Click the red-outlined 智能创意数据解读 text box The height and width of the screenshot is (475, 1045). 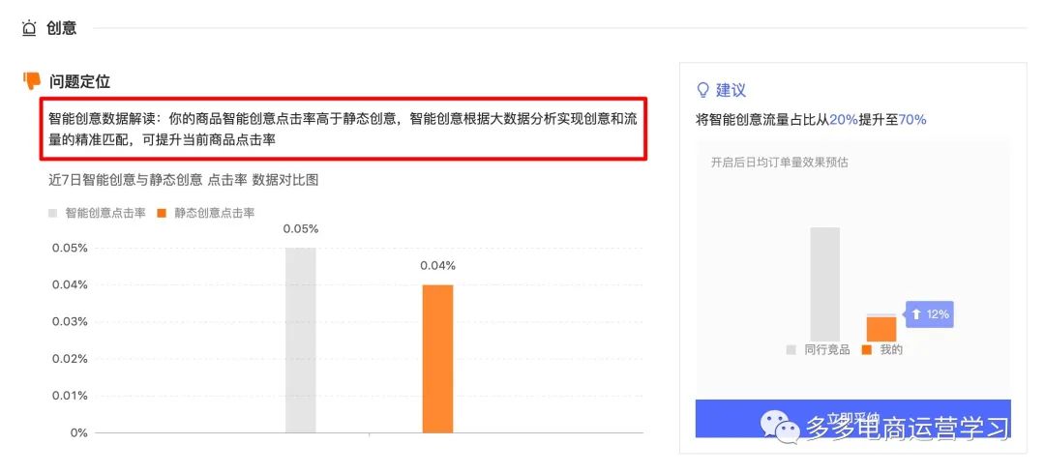pyautogui.click(x=343, y=130)
